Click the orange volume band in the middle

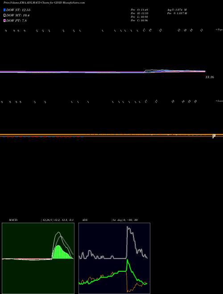coord(111,135)
